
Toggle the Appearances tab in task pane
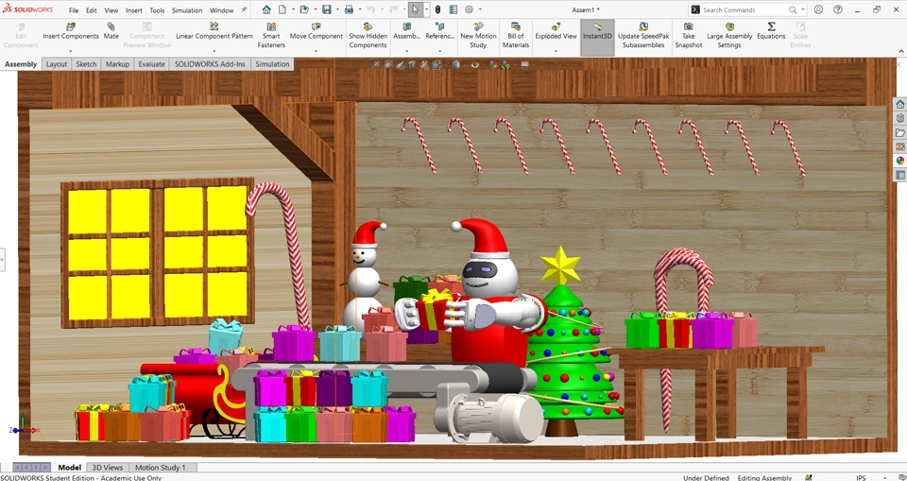coord(900,161)
